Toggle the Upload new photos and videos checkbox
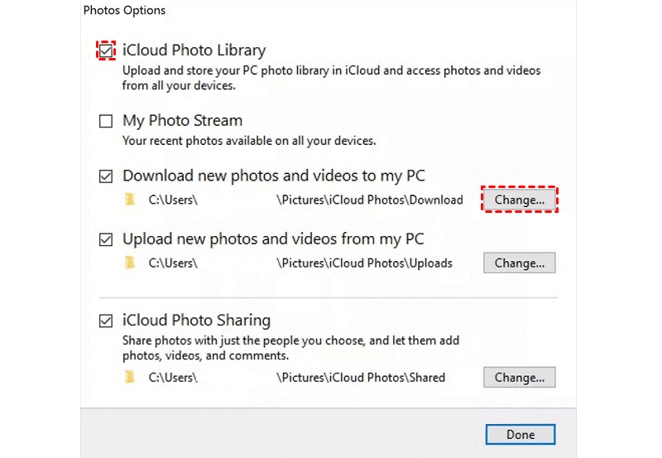Screen dimensions: 662x458 (x=106, y=239)
